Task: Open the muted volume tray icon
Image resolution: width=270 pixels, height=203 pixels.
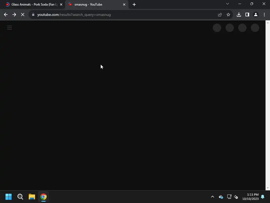Action: (x=236, y=197)
